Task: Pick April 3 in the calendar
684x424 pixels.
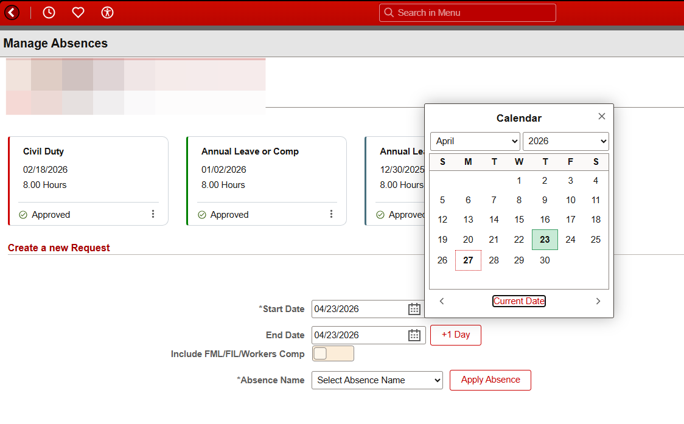Action: tap(571, 181)
